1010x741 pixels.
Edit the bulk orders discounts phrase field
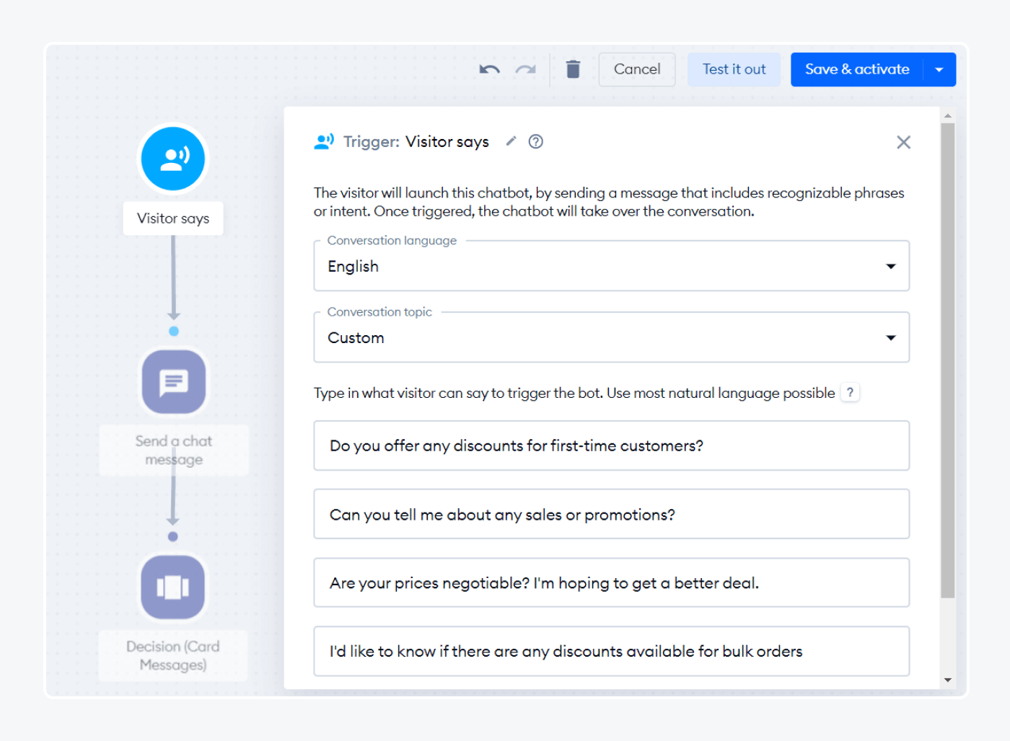click(612, 651)
